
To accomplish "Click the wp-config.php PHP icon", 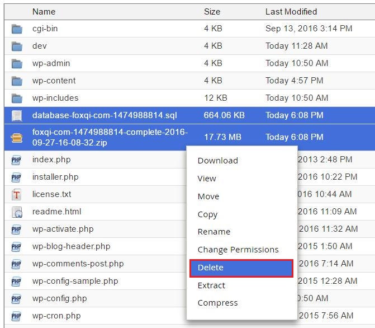I will pyautogui.click(x=16, y=299).
